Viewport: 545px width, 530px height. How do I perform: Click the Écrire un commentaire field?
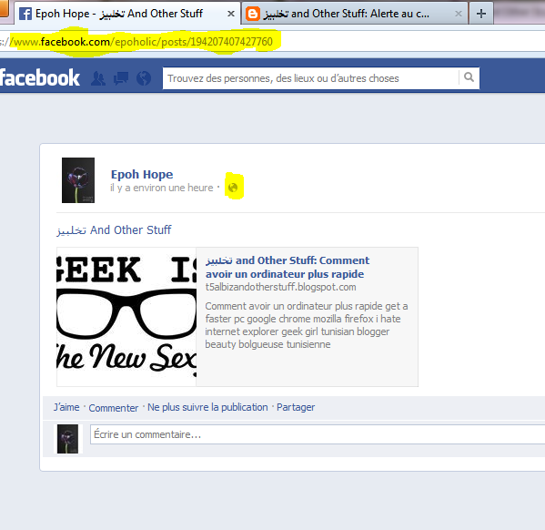(x=318, y=434)
